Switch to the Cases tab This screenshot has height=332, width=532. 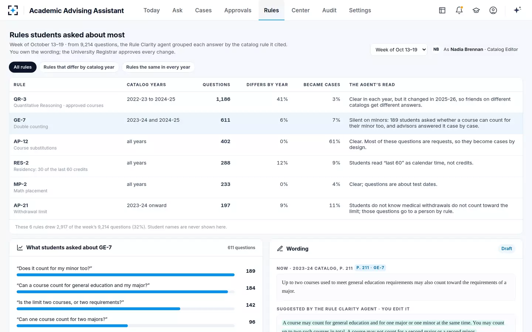click(x=203, y=10)
